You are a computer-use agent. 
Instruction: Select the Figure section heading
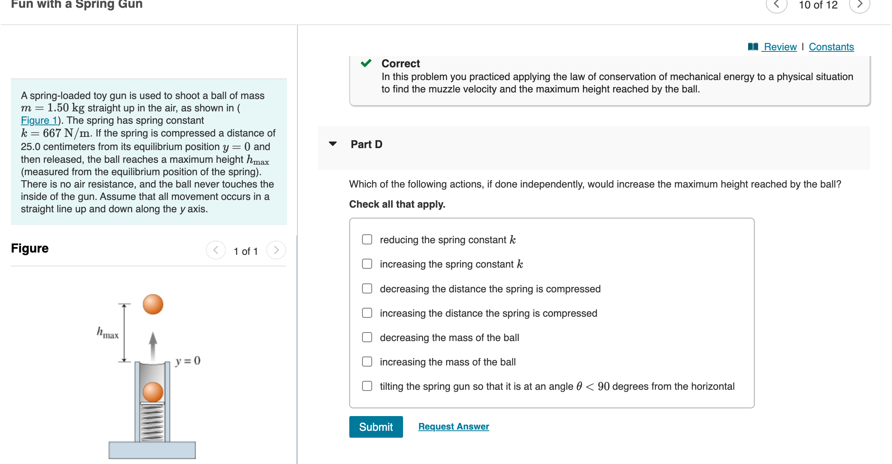tap(29, 248)
